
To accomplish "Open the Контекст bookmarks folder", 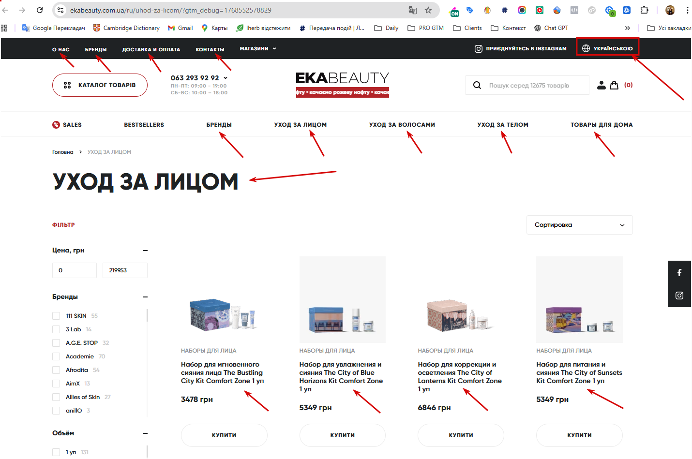I will click(508, 28).
